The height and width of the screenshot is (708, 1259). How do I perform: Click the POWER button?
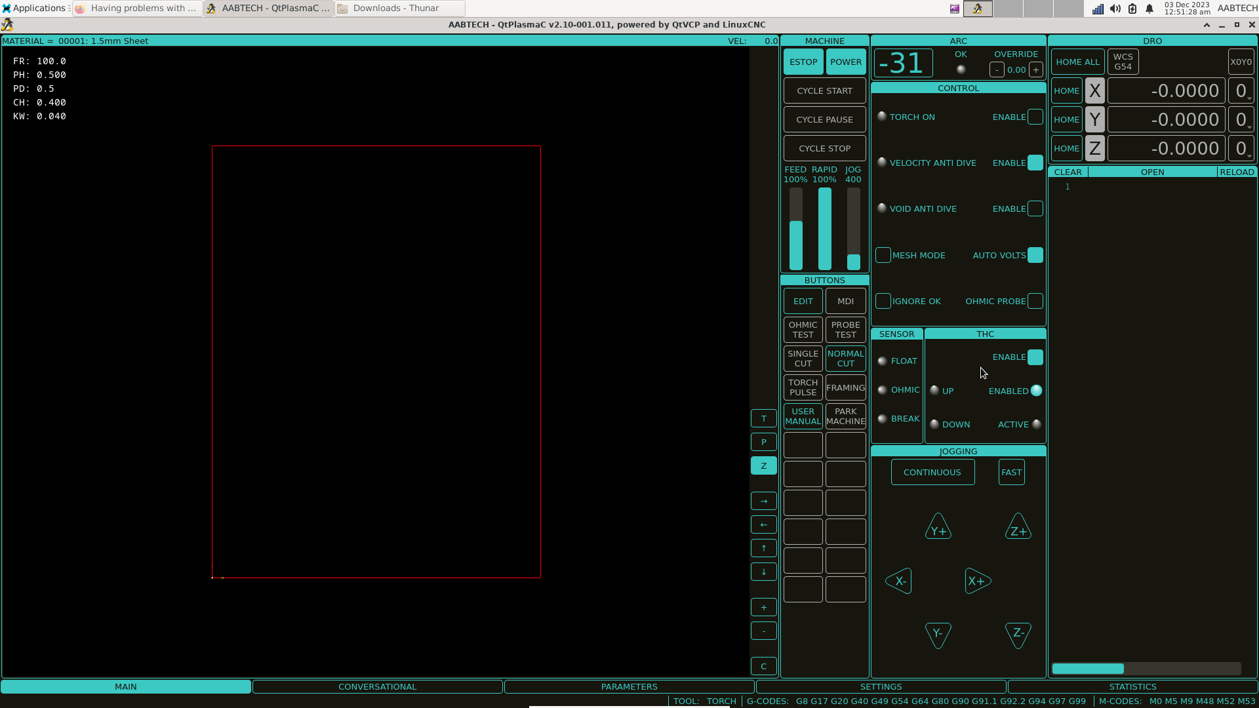846,62
